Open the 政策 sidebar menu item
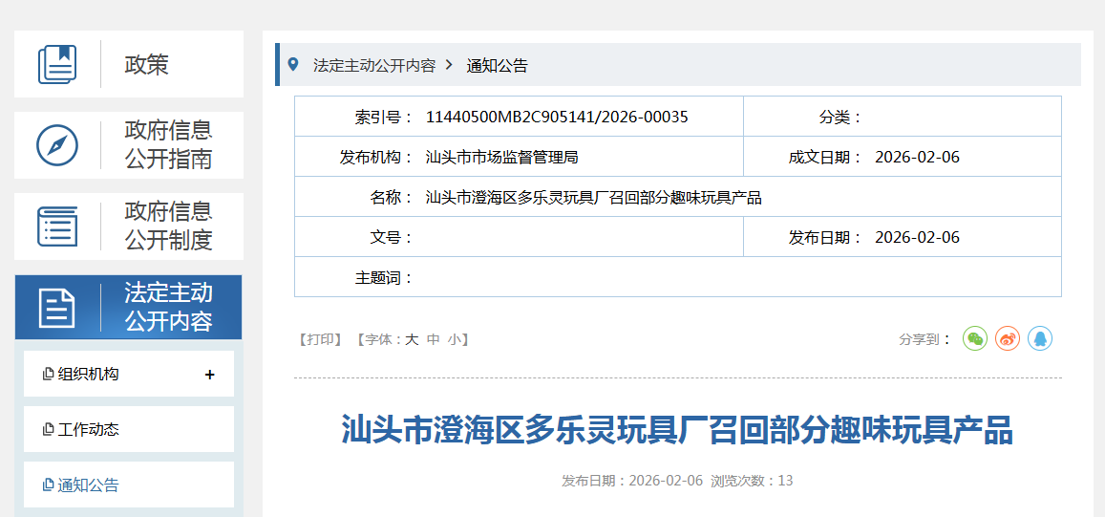The width and height of the screenshot is (1105, 517). [146, 64]
